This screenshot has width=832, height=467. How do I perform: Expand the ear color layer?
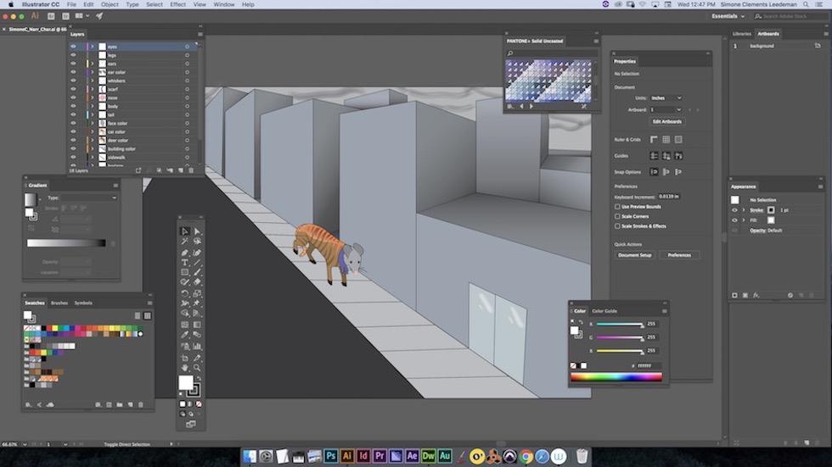[x=93, y=72]
